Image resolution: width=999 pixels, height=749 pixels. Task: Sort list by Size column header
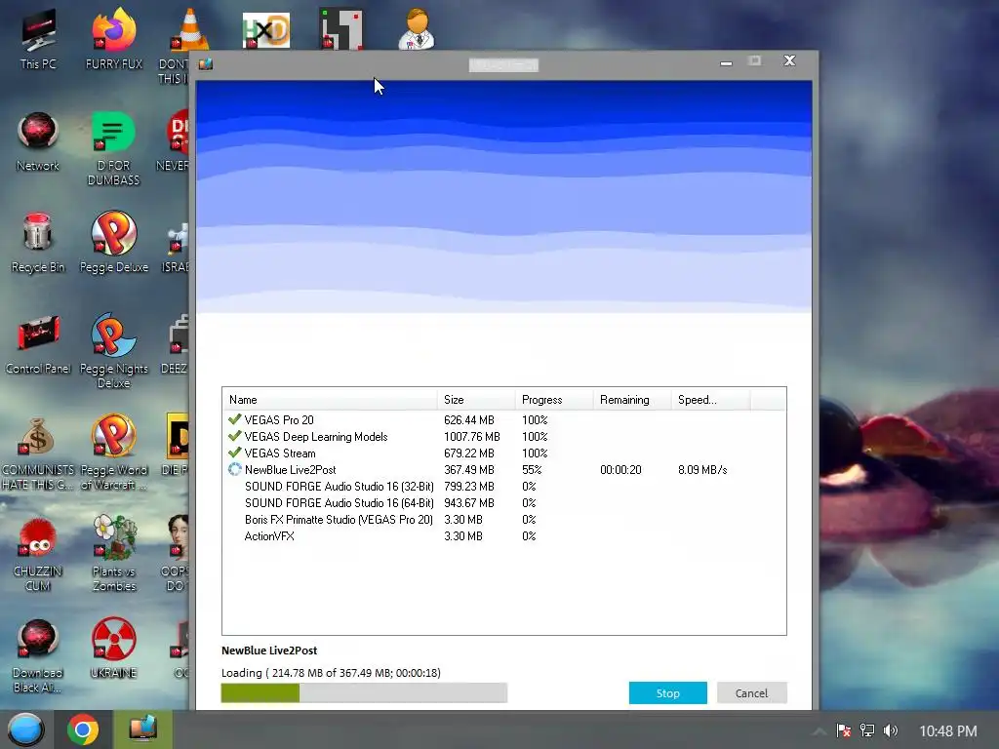point(476,399)
